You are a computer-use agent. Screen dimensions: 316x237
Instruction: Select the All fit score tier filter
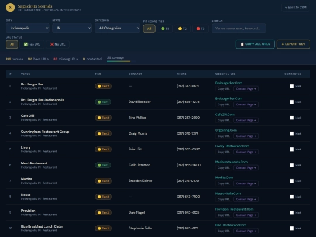pyautogui.click(x=149, y=29)
